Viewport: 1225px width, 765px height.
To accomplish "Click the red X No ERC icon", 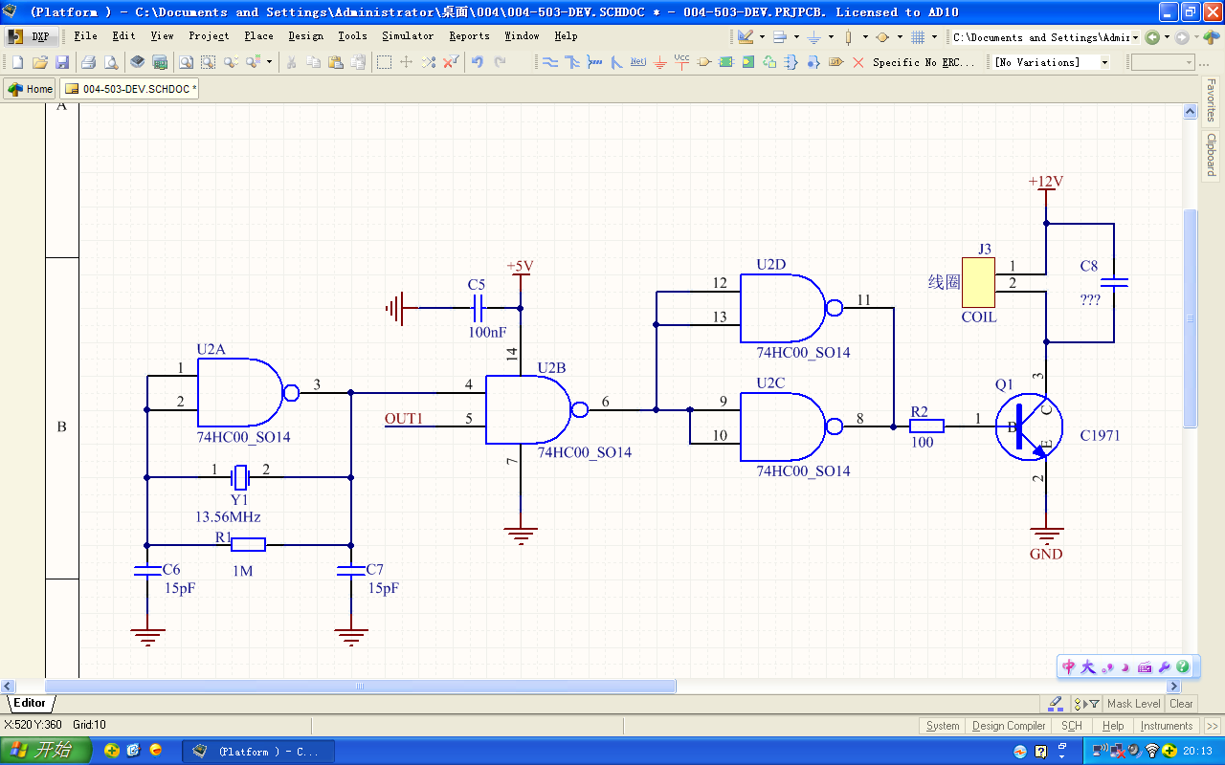I will 857,62.
